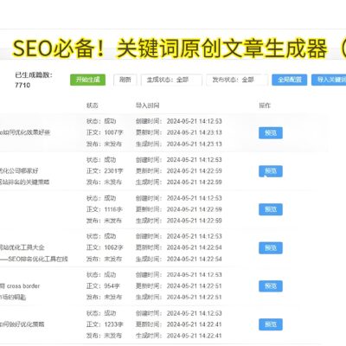Open the 生成状态: 全部 dropdown
346x346 pixels.
(x=171, y=80)
